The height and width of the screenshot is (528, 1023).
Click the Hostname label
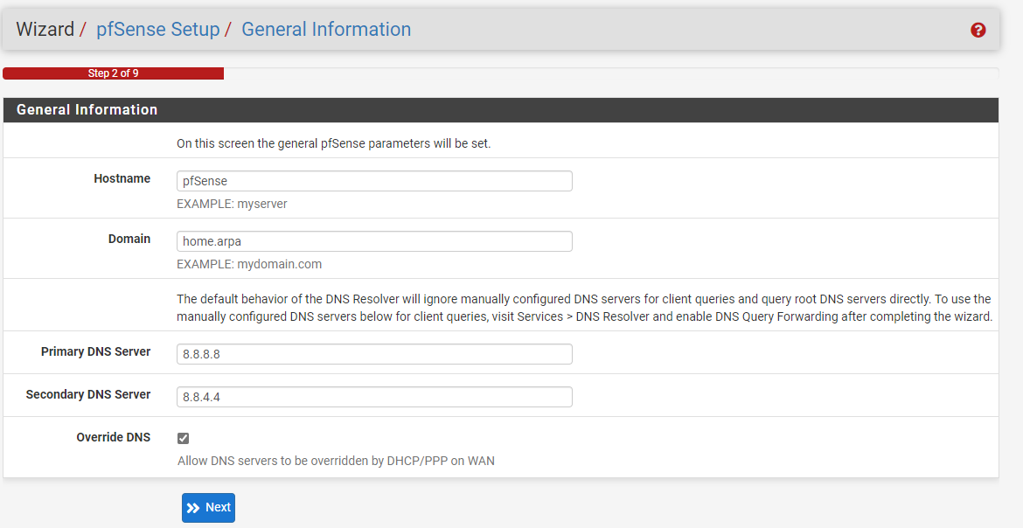tap(122, 178)
